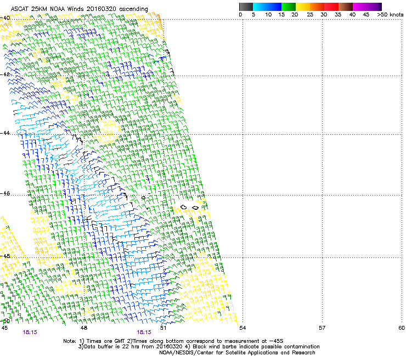Pick the yellow 20-25 knots legend swatch
Screen dimensions: 406x356
point(303,7)
